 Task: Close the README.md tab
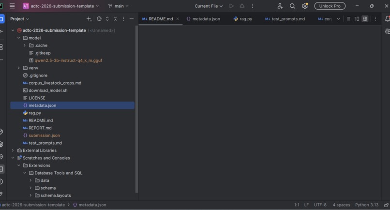(178, 19)
